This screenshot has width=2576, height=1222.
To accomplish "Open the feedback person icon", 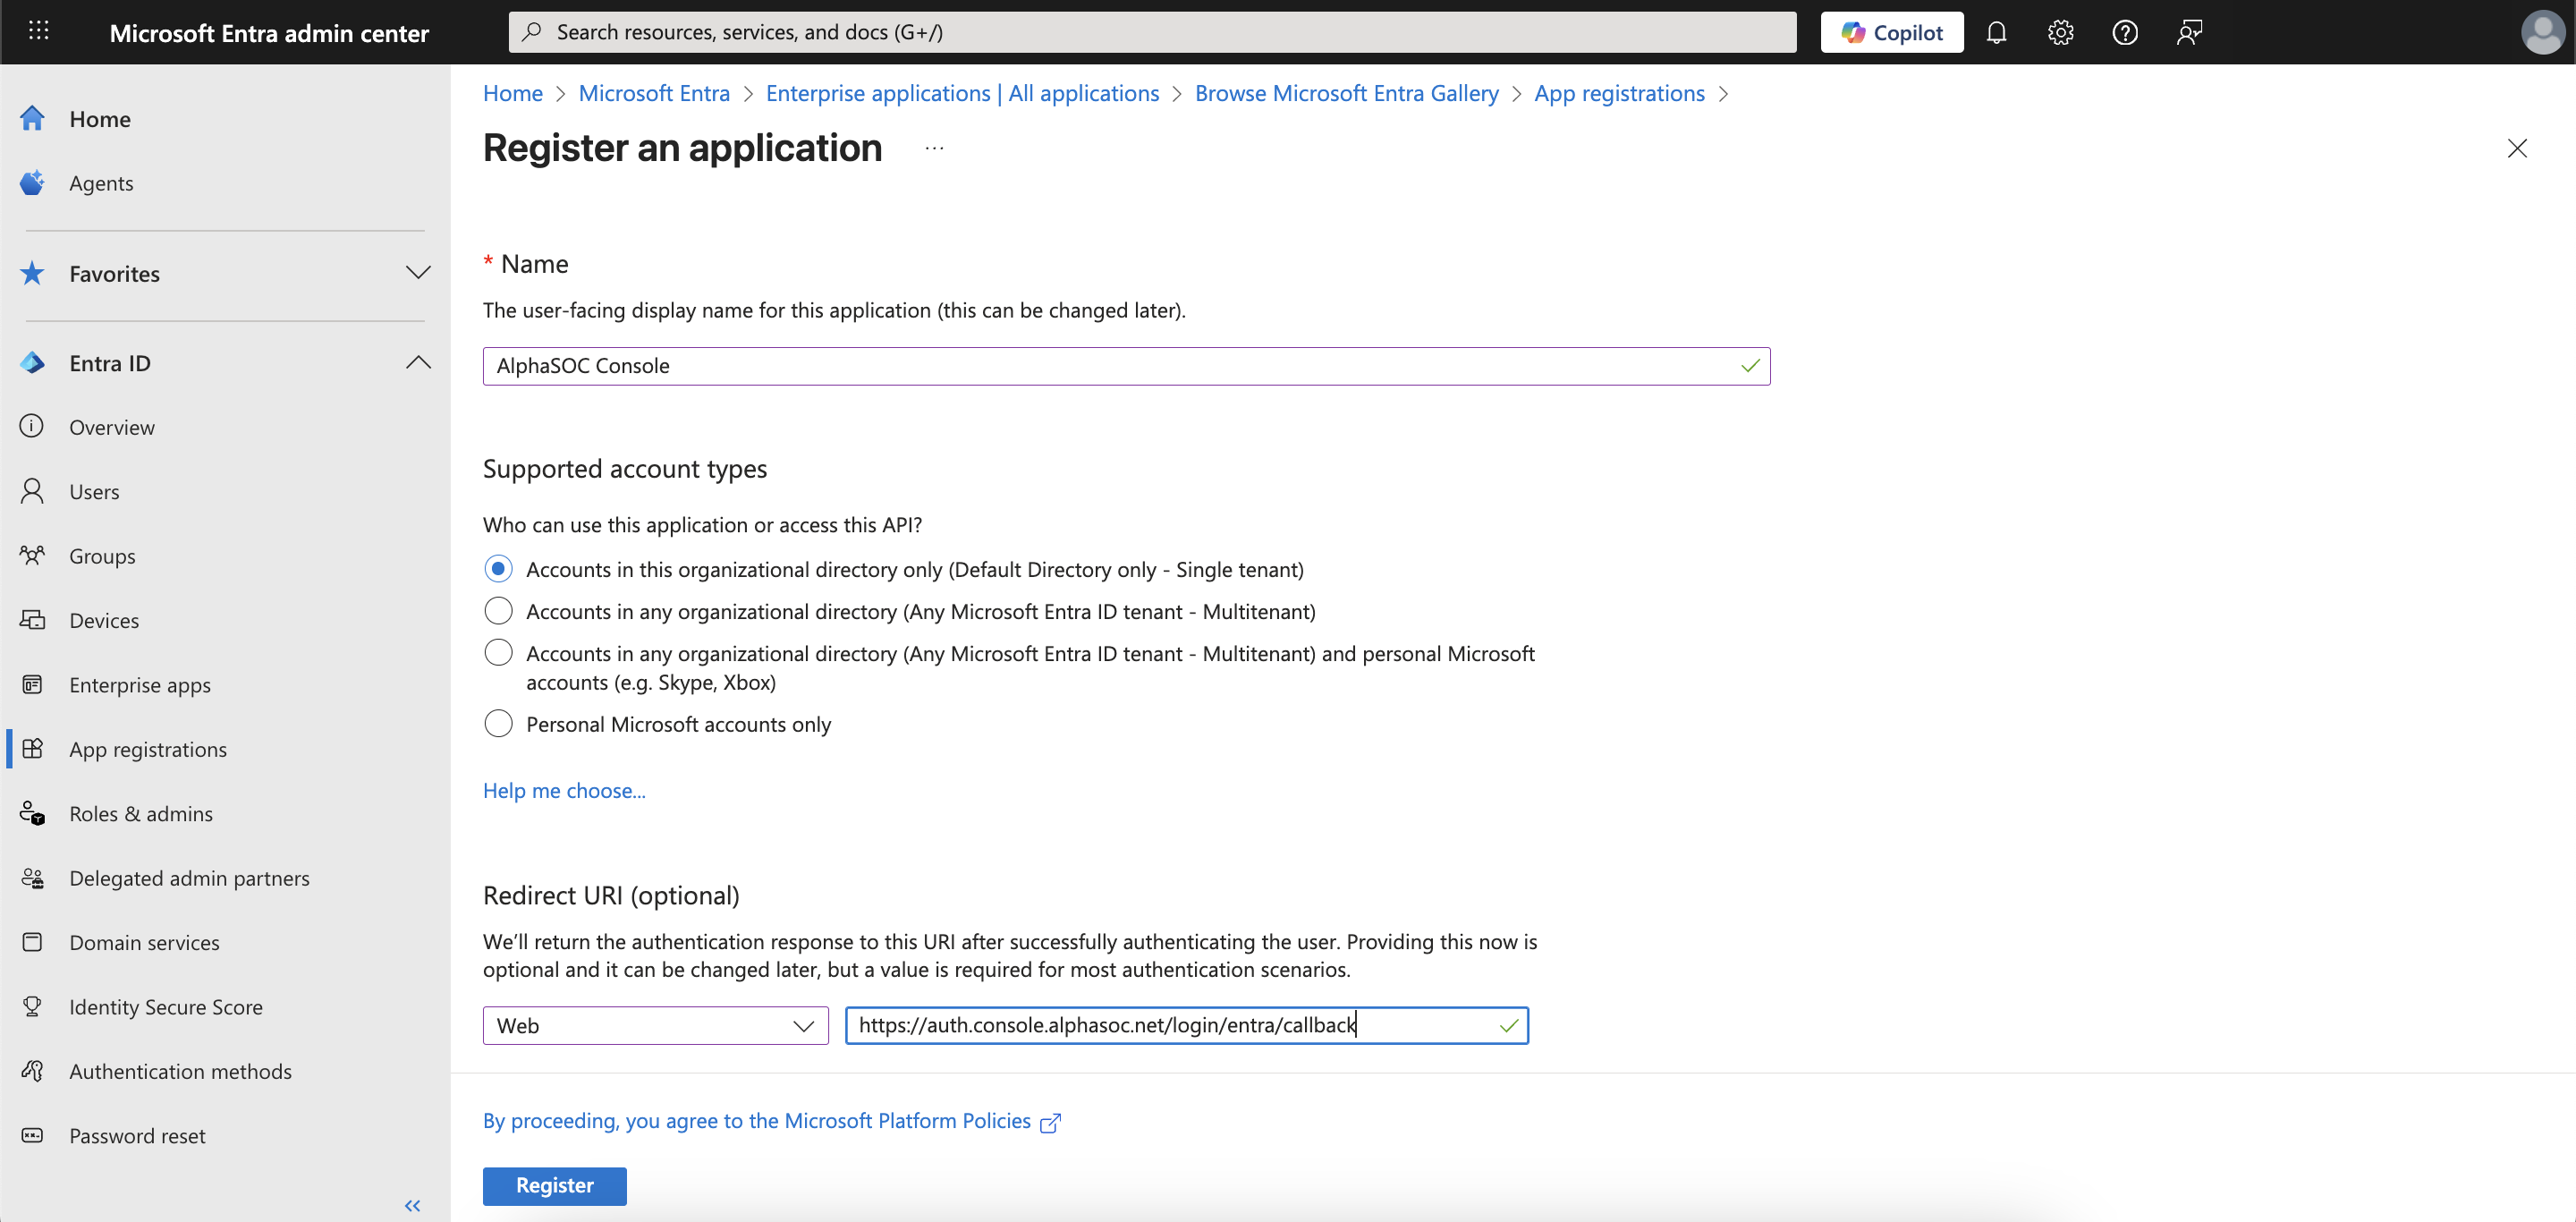I will (x=2189, y=32).
